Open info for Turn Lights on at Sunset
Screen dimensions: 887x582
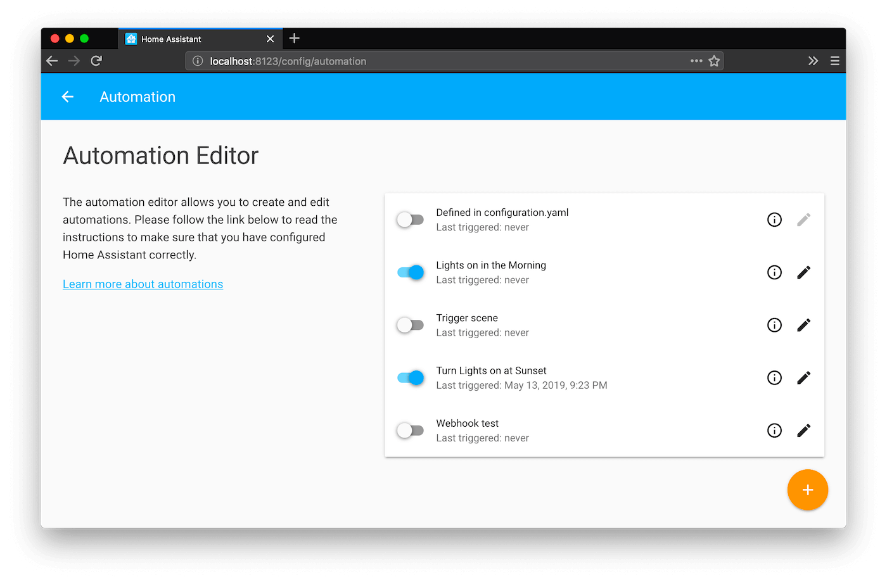[x=774, y=377]
